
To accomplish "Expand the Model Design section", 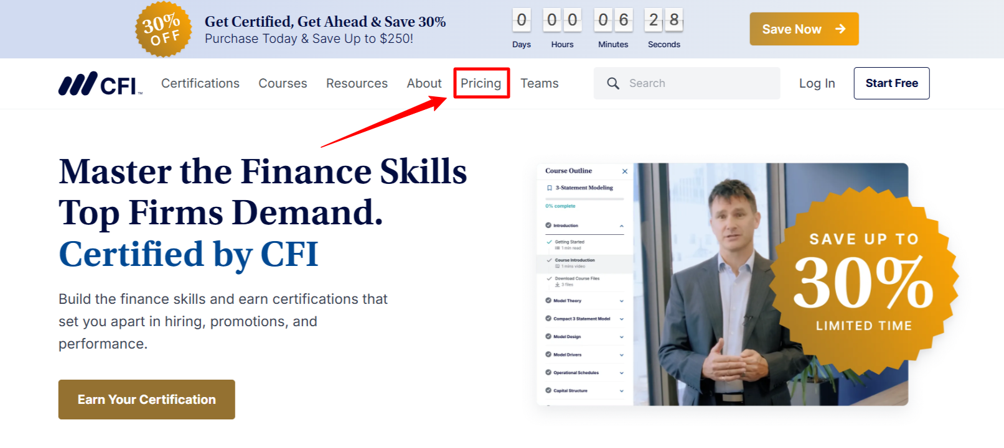I will click(621, 337).
